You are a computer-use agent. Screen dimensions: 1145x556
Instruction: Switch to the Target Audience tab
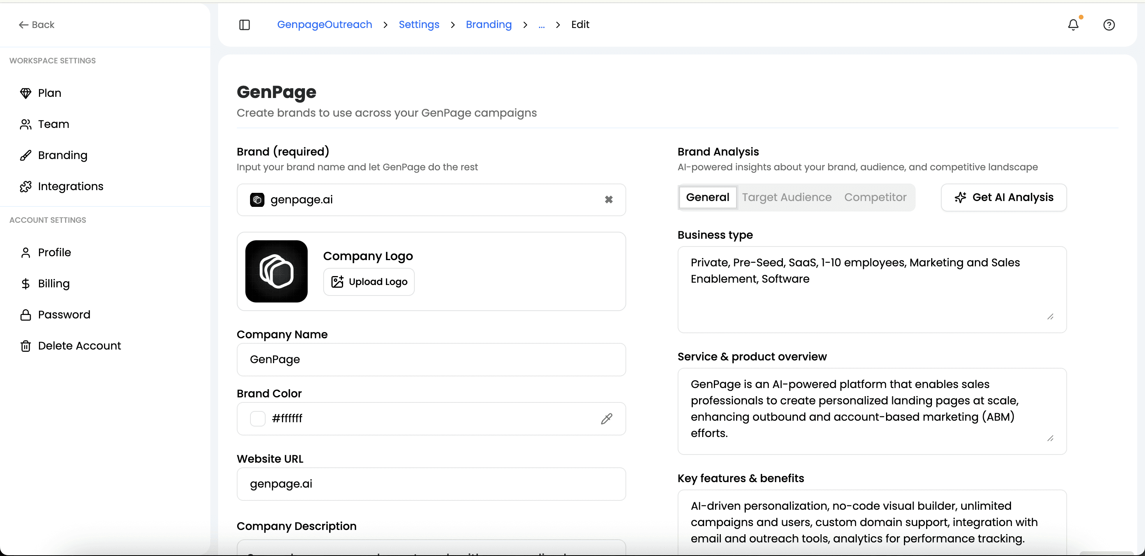(786, 198)
